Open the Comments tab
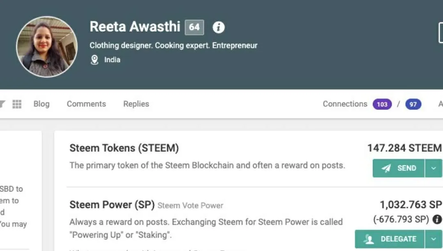Viewport: 443px width, 251px height. [x=86, y=104]
